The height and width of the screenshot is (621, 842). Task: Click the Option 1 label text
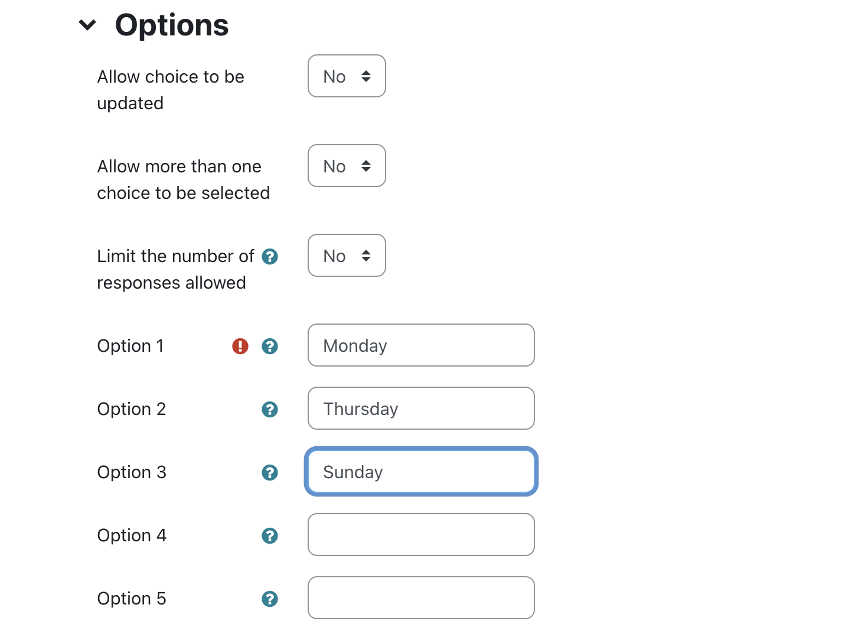click(x=130, y=346)
